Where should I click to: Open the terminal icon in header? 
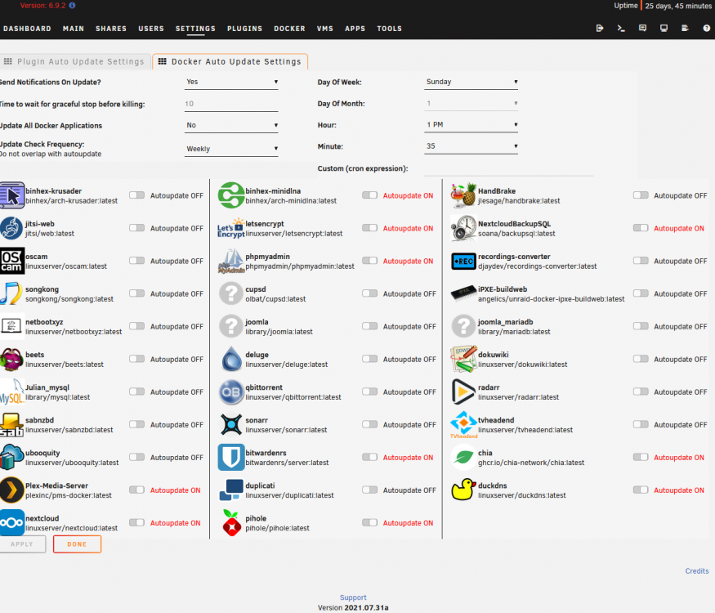pos(621,29)
